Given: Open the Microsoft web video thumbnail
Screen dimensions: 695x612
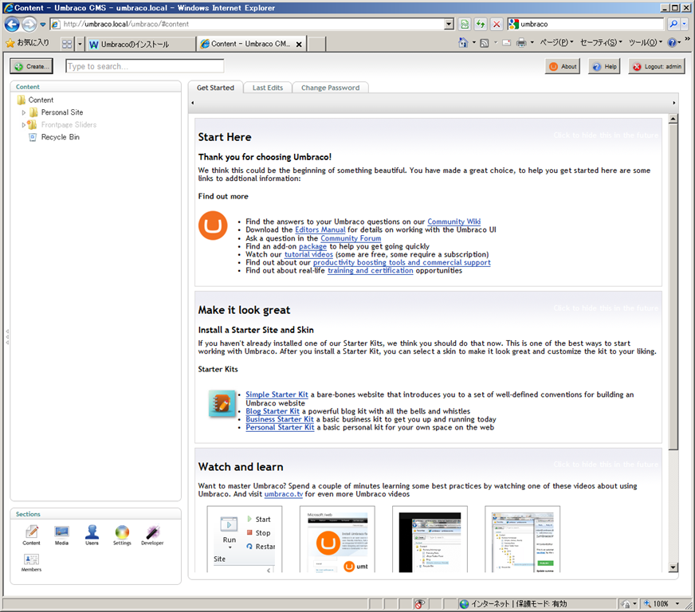Looking at the screenshot, I should tap(337, 539).
